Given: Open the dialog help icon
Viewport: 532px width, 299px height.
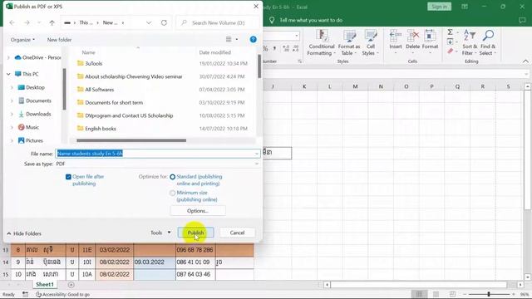Looking at the screenshot, I should click(x=253, y=39).
